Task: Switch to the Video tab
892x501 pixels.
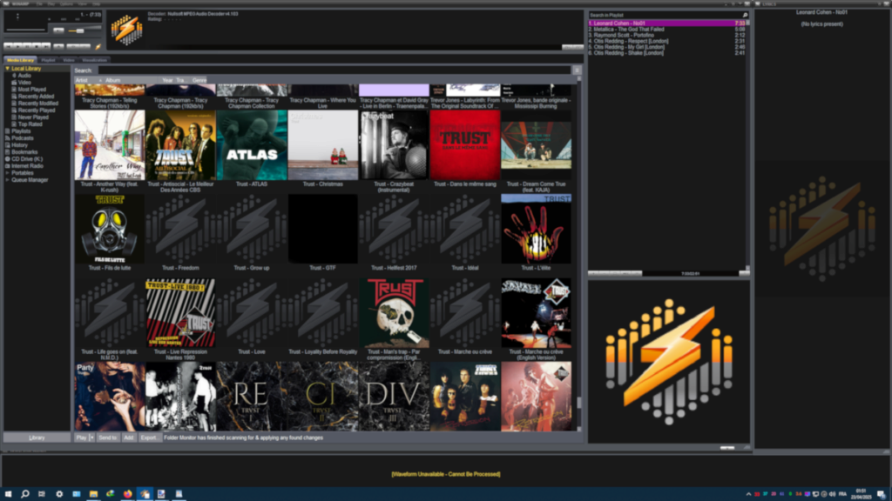Action: click(x=69, y=60)
